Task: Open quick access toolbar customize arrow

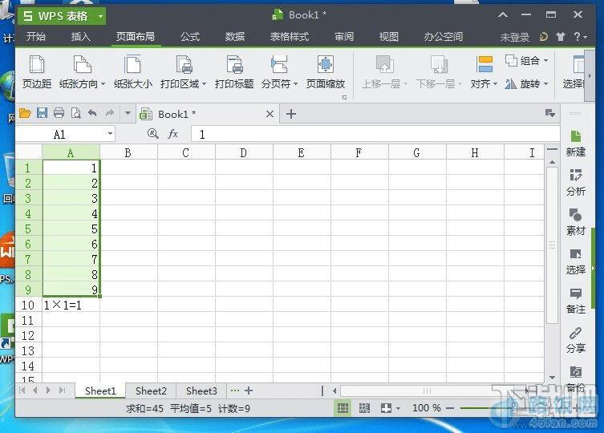Action: tap(128, 113)
